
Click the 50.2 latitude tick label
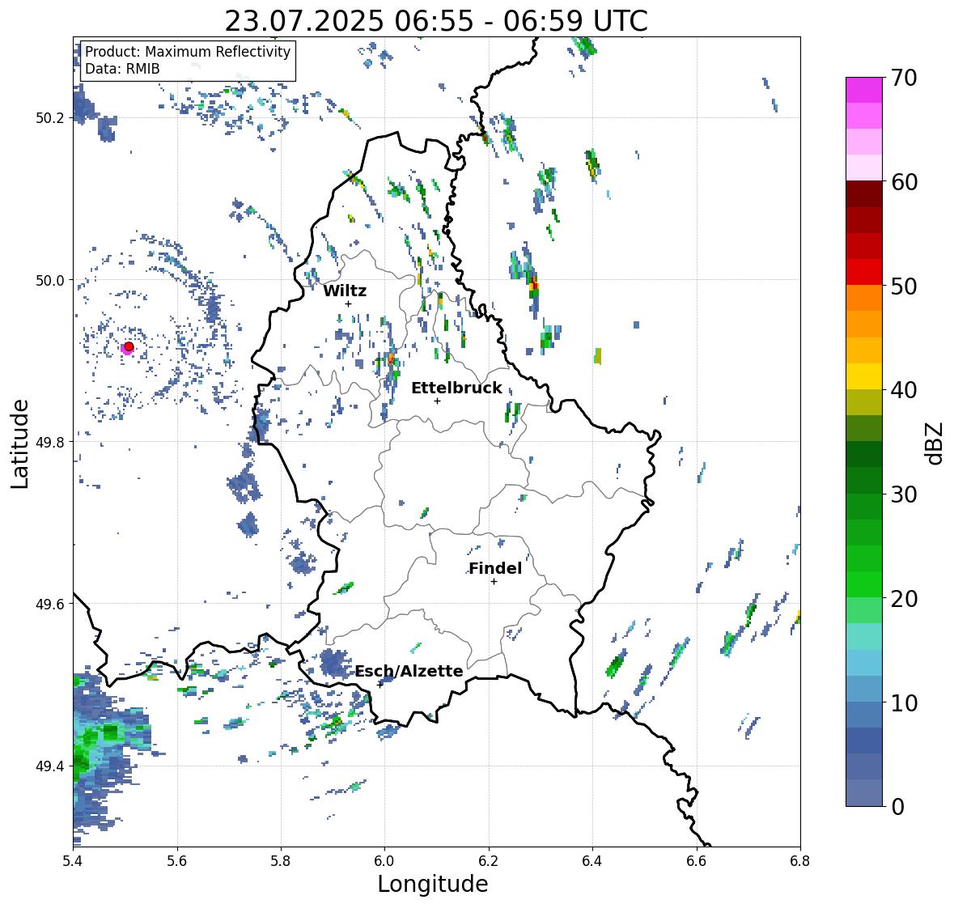(50, 118)
